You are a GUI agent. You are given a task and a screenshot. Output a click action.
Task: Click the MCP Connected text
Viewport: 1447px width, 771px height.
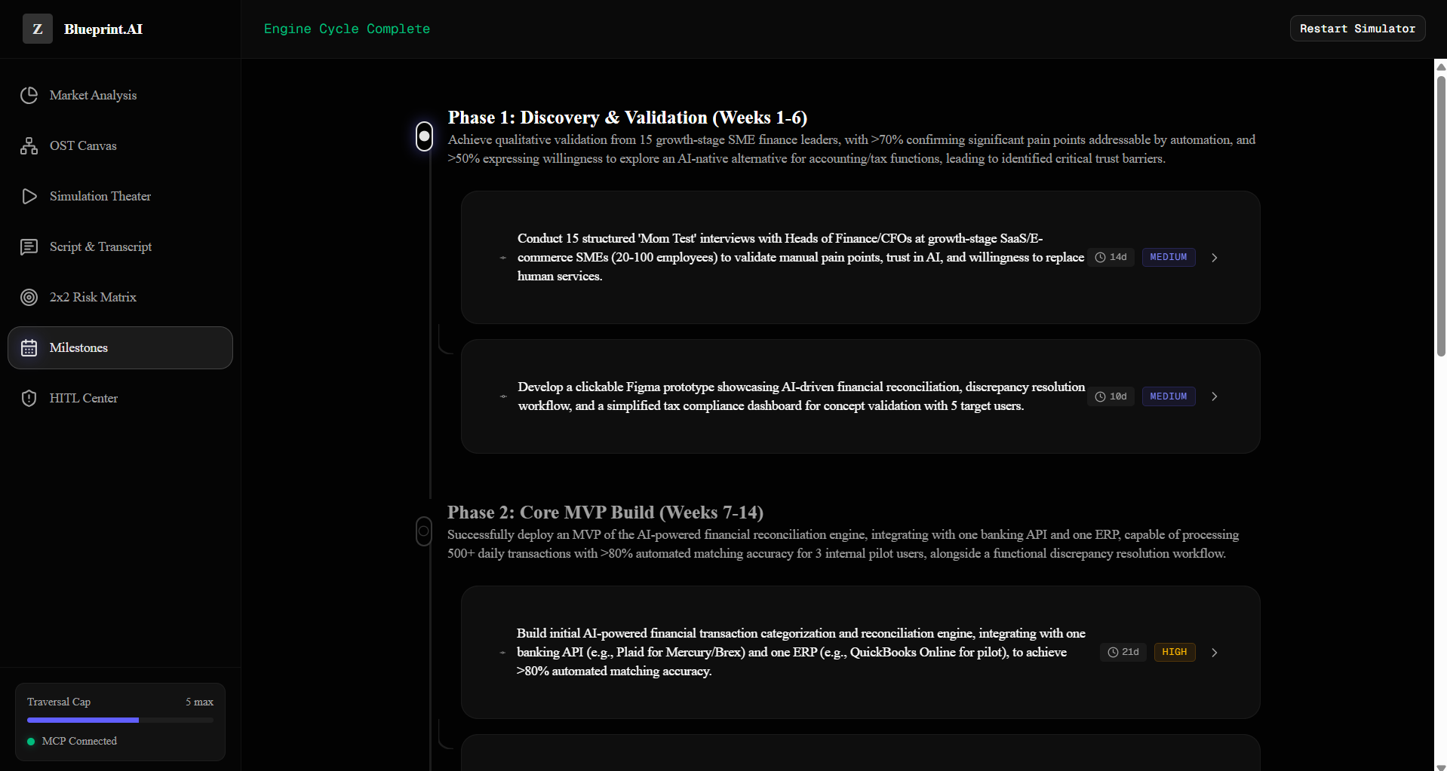[79, 742]
